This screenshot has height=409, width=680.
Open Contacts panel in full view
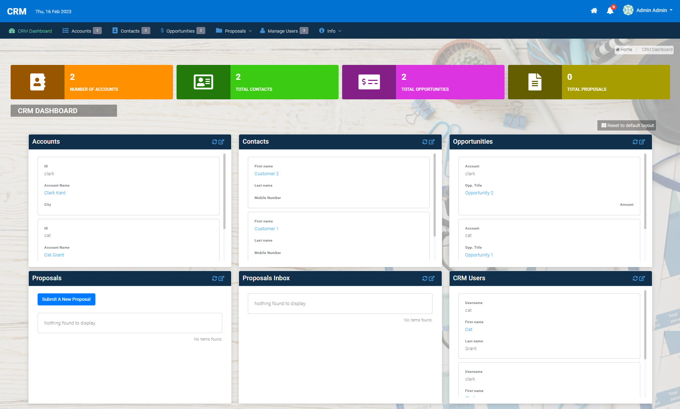(431, 142)
